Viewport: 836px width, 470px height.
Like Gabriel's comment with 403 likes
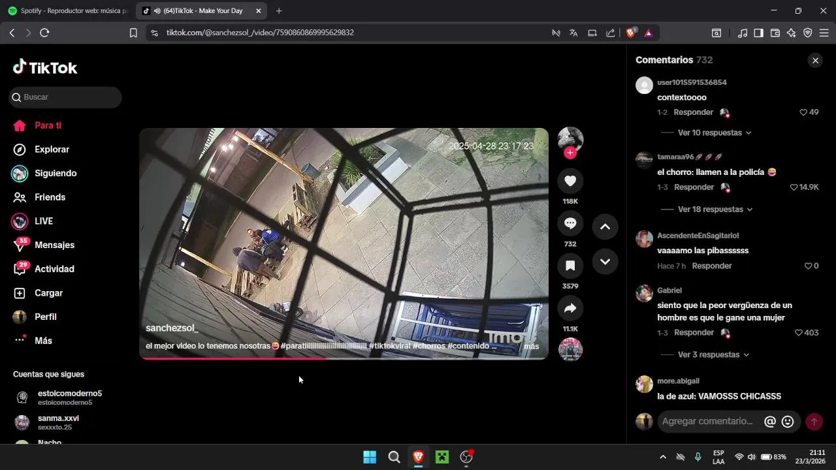tap(798, 333)
